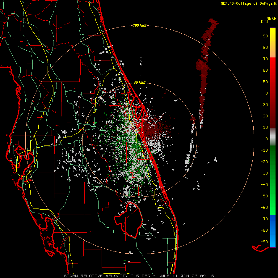Click the -20 knot scale label

[x=264, y=162]
